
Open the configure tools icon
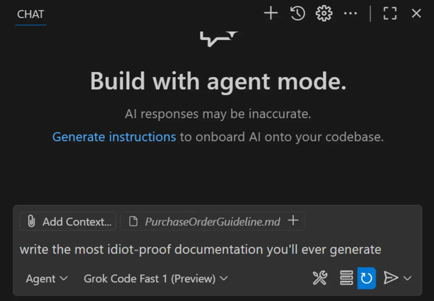point(320,278)
